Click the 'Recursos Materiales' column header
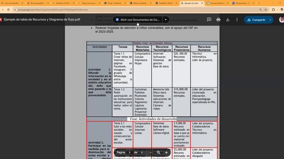The image size is (284, 159). coord(142,48)
